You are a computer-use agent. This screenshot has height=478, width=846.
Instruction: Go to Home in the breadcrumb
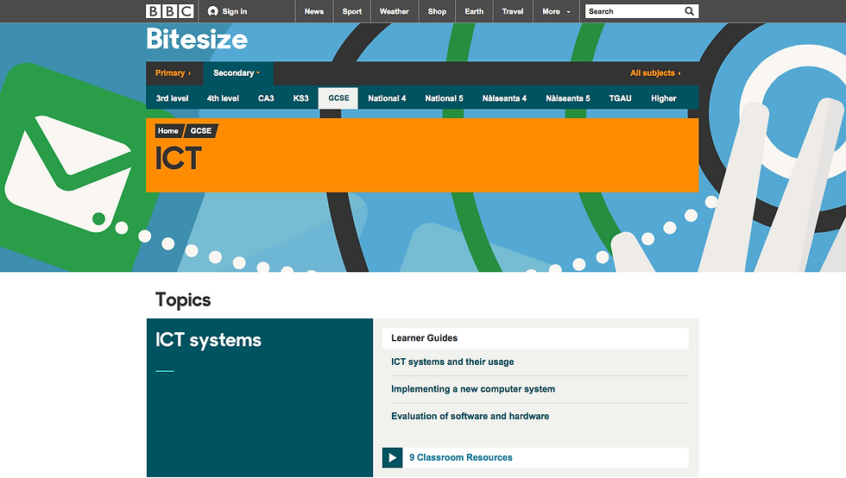[x=167, y=130]
